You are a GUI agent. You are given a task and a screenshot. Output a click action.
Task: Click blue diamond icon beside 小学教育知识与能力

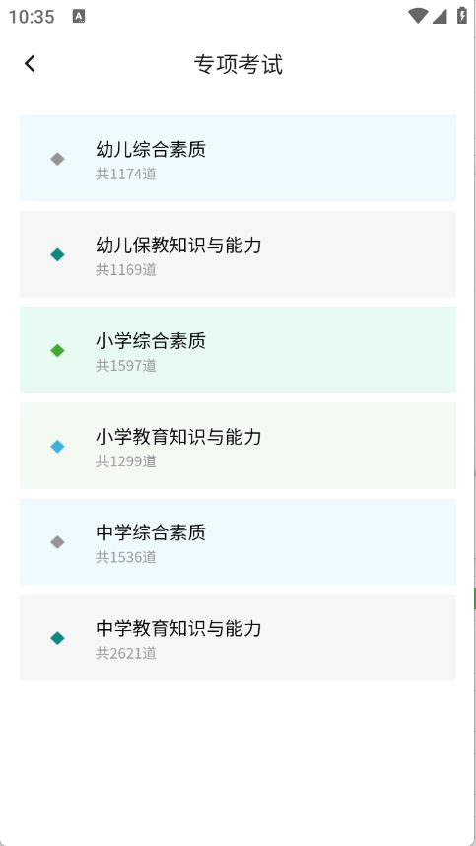click(58, 447)
